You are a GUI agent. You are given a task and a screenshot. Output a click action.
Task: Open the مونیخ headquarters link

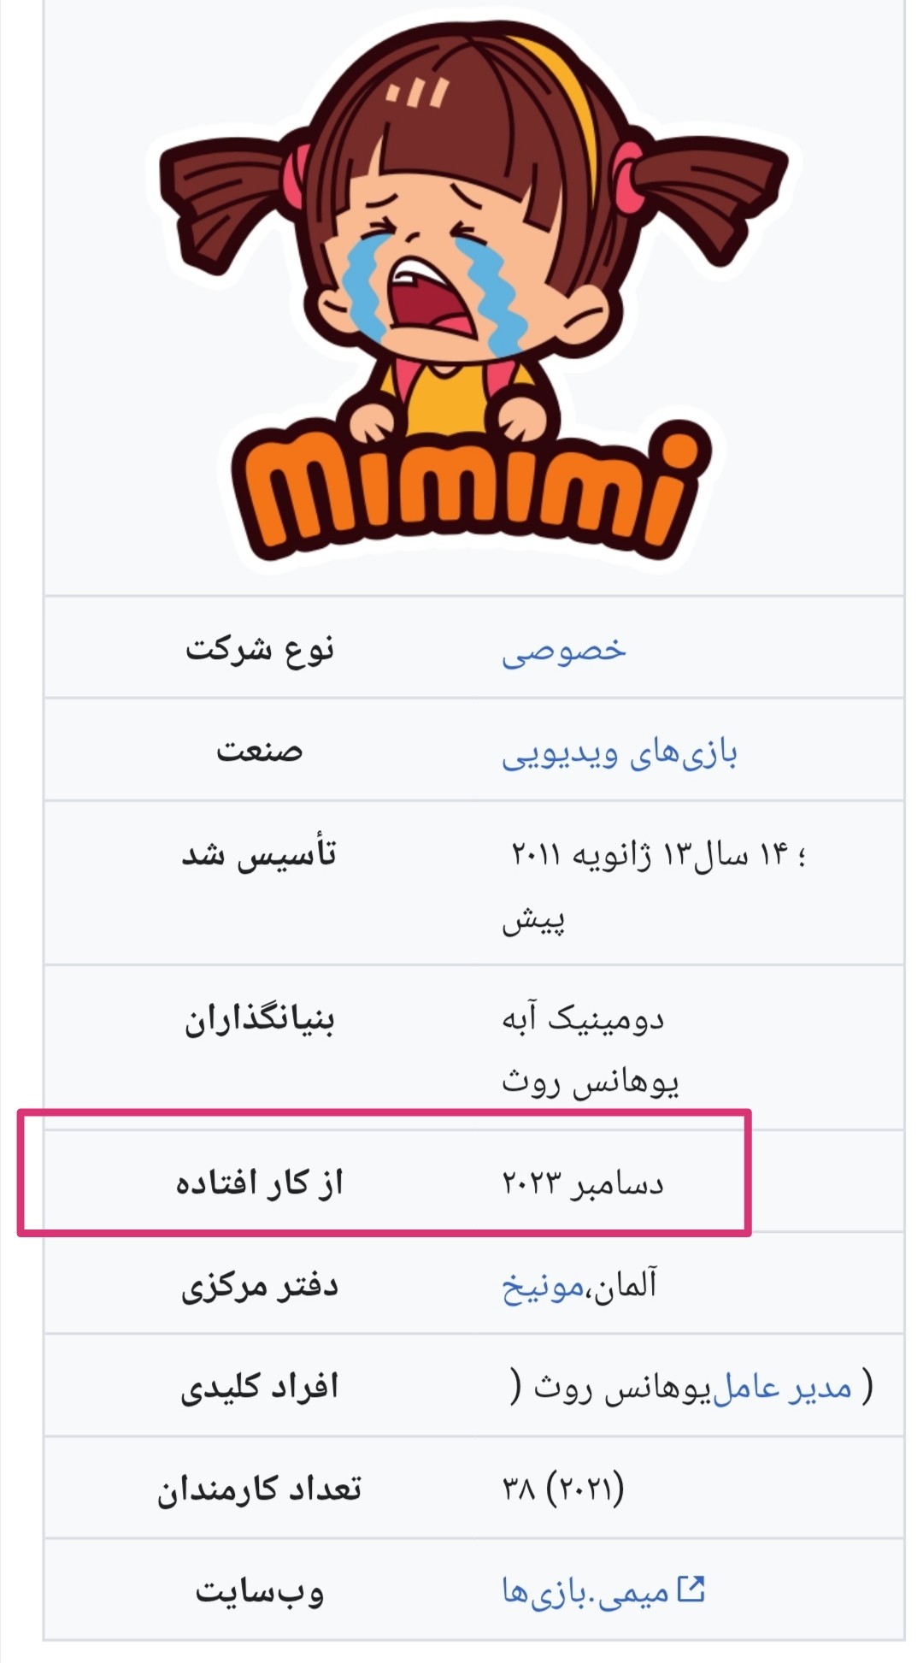point(543,1285)
